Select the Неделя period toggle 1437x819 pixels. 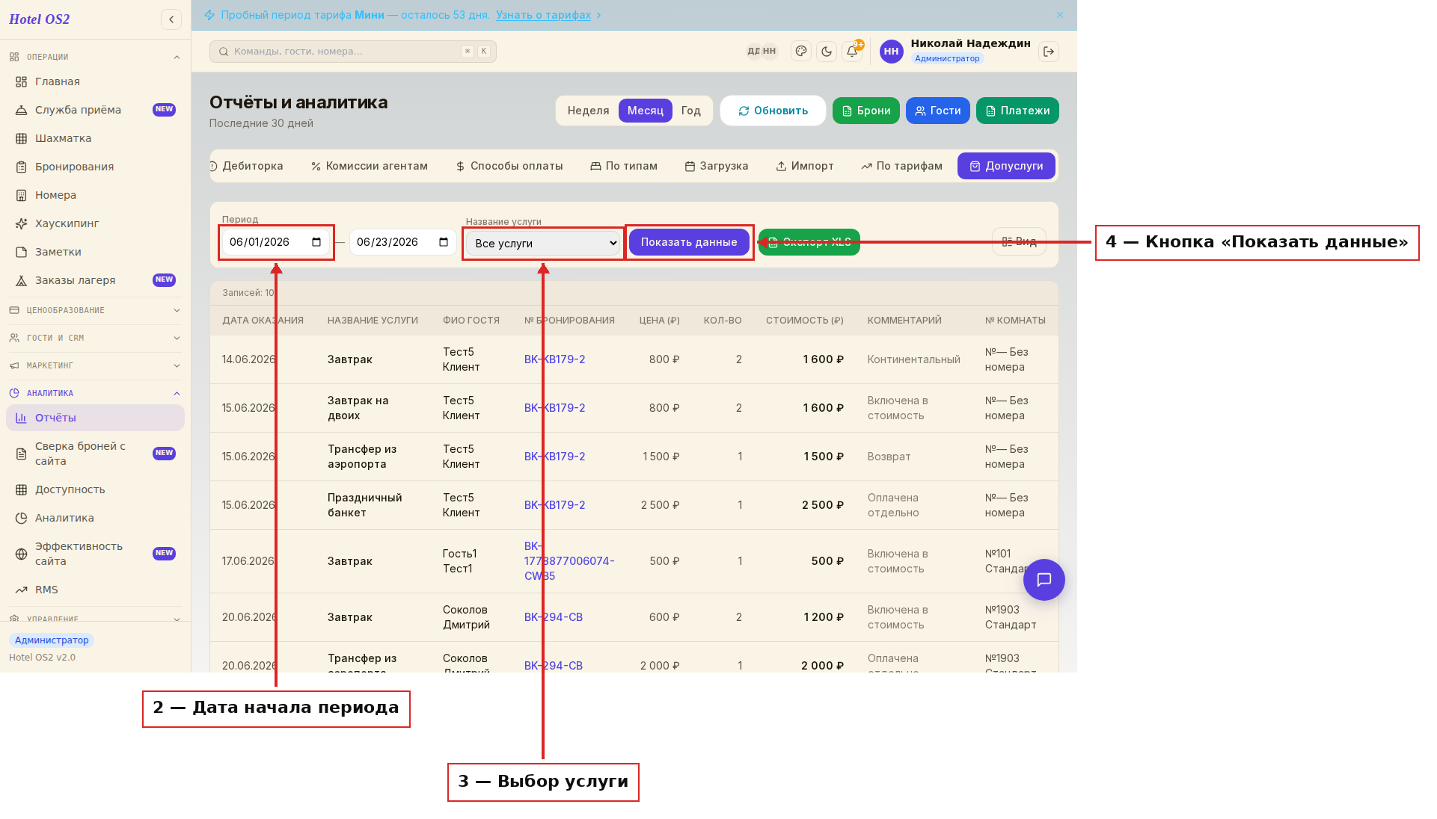(588, 111)
